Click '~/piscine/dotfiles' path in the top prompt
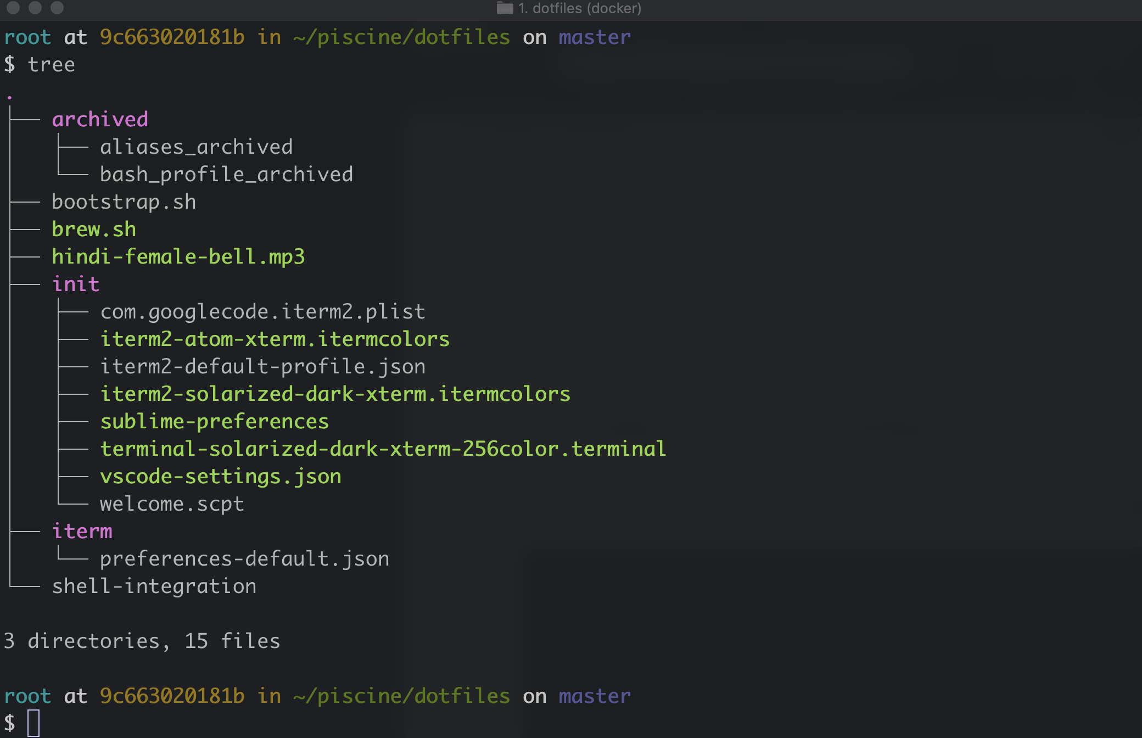 coord(402,37)
